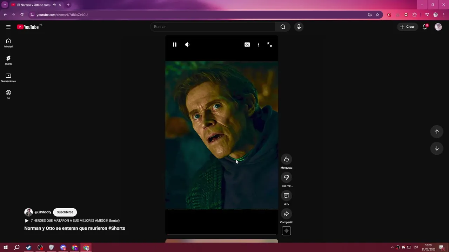This screenshot has width=449, height=252.
Task: Open Suscripciones in the sidebar
Action: click(x=8, y=77)
